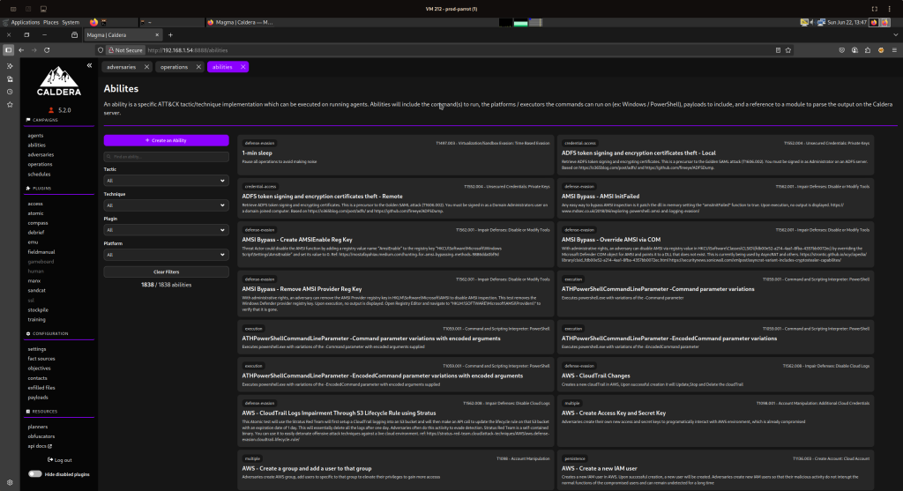Open the Places menu in the panel
The image size is (903, 491).
[50, 22]
